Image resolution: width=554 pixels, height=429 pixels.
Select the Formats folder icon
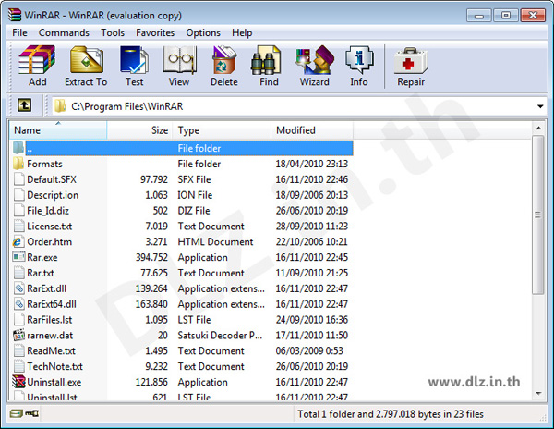[x=18, y=164]
